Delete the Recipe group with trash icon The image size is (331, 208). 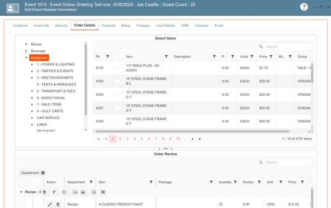[x=45, y=192]
